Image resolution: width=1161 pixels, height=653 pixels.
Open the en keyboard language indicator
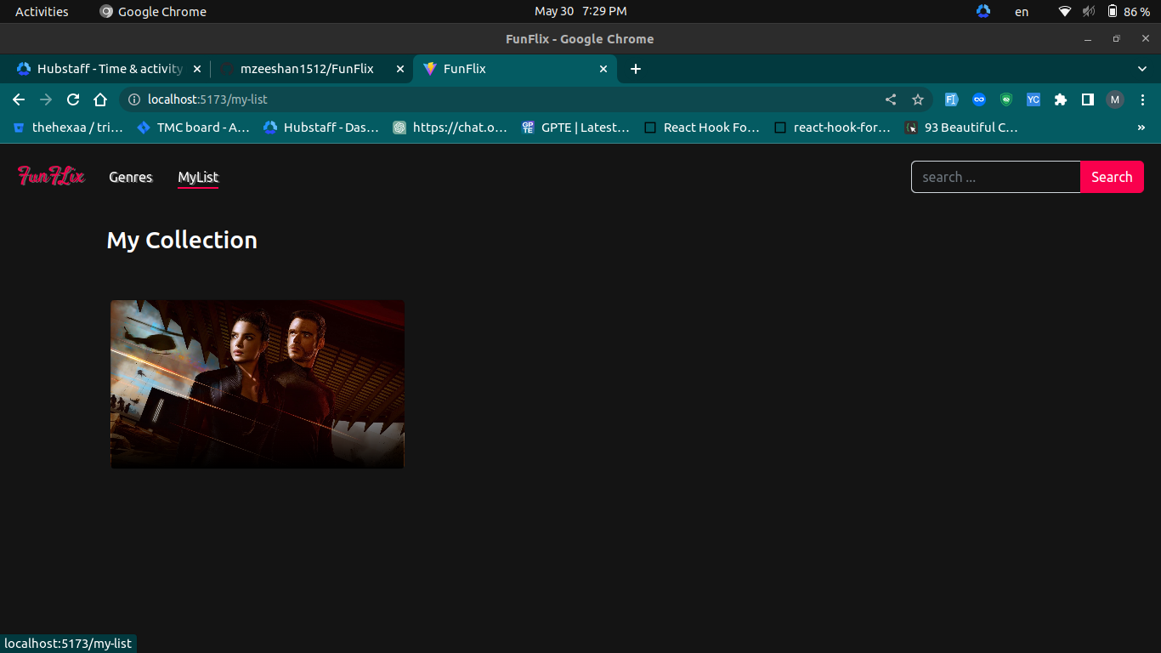point(1022,11)
